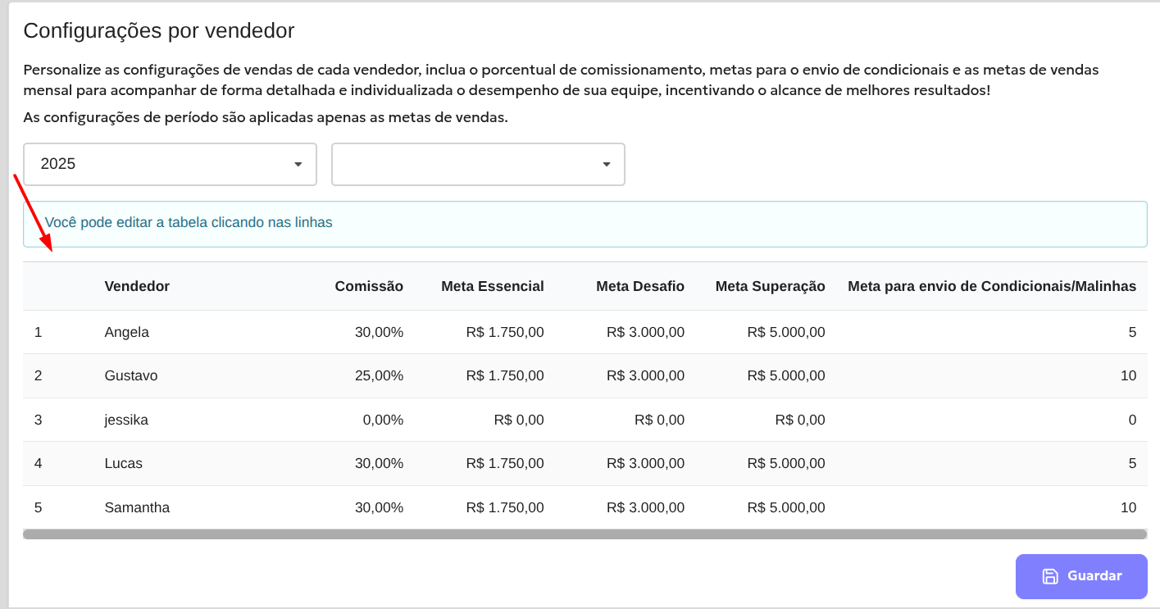The image size is (1160, 609).
Task: Click the 2025 dropdown arrow
Action: pyautogui.click(x=298, y=164)
